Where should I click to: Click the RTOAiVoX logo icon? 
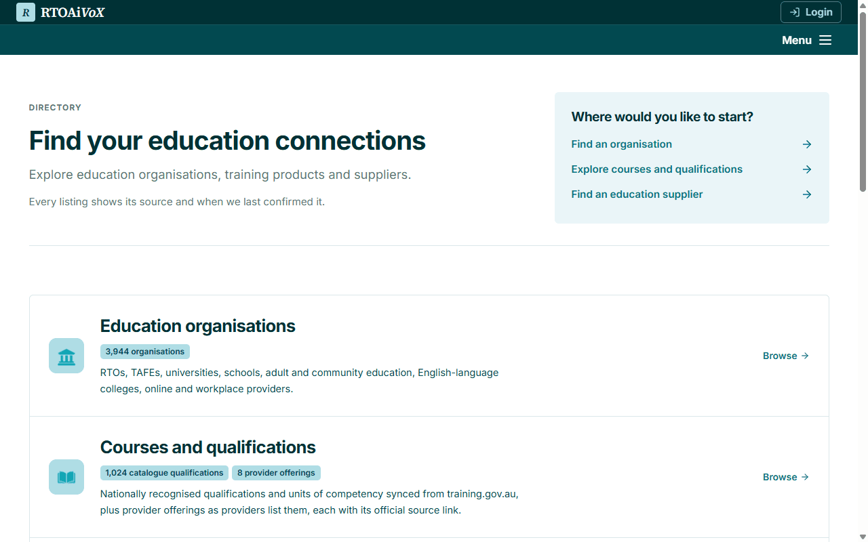point(26,12)
